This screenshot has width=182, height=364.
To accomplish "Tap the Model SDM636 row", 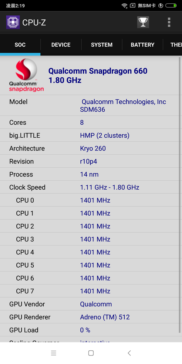I will coord(91,106).
